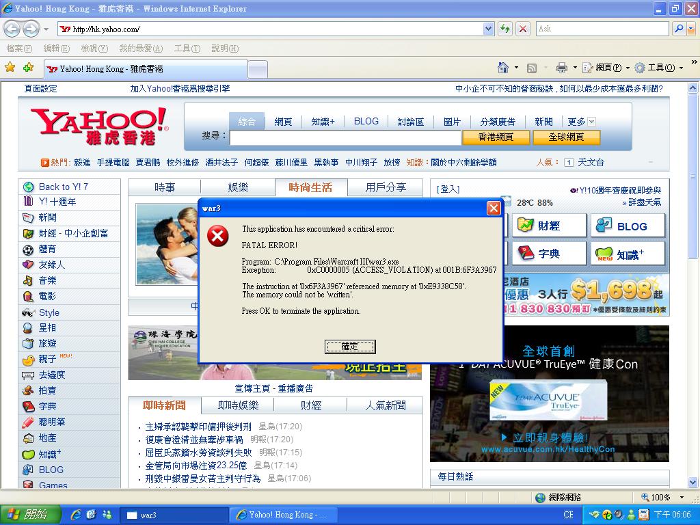Click the 財經 finance icon button
This screenshot has width=700, height=525.
point(549,226)
